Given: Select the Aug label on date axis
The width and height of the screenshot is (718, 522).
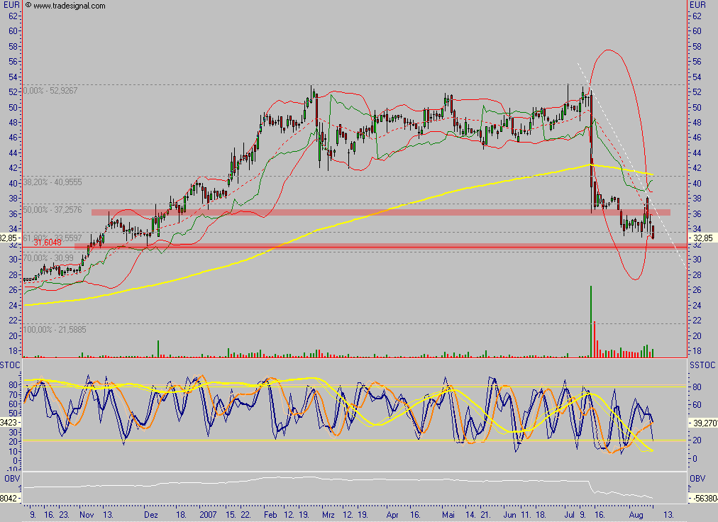Looking at the screenshot, I should (x=636, y=515).
